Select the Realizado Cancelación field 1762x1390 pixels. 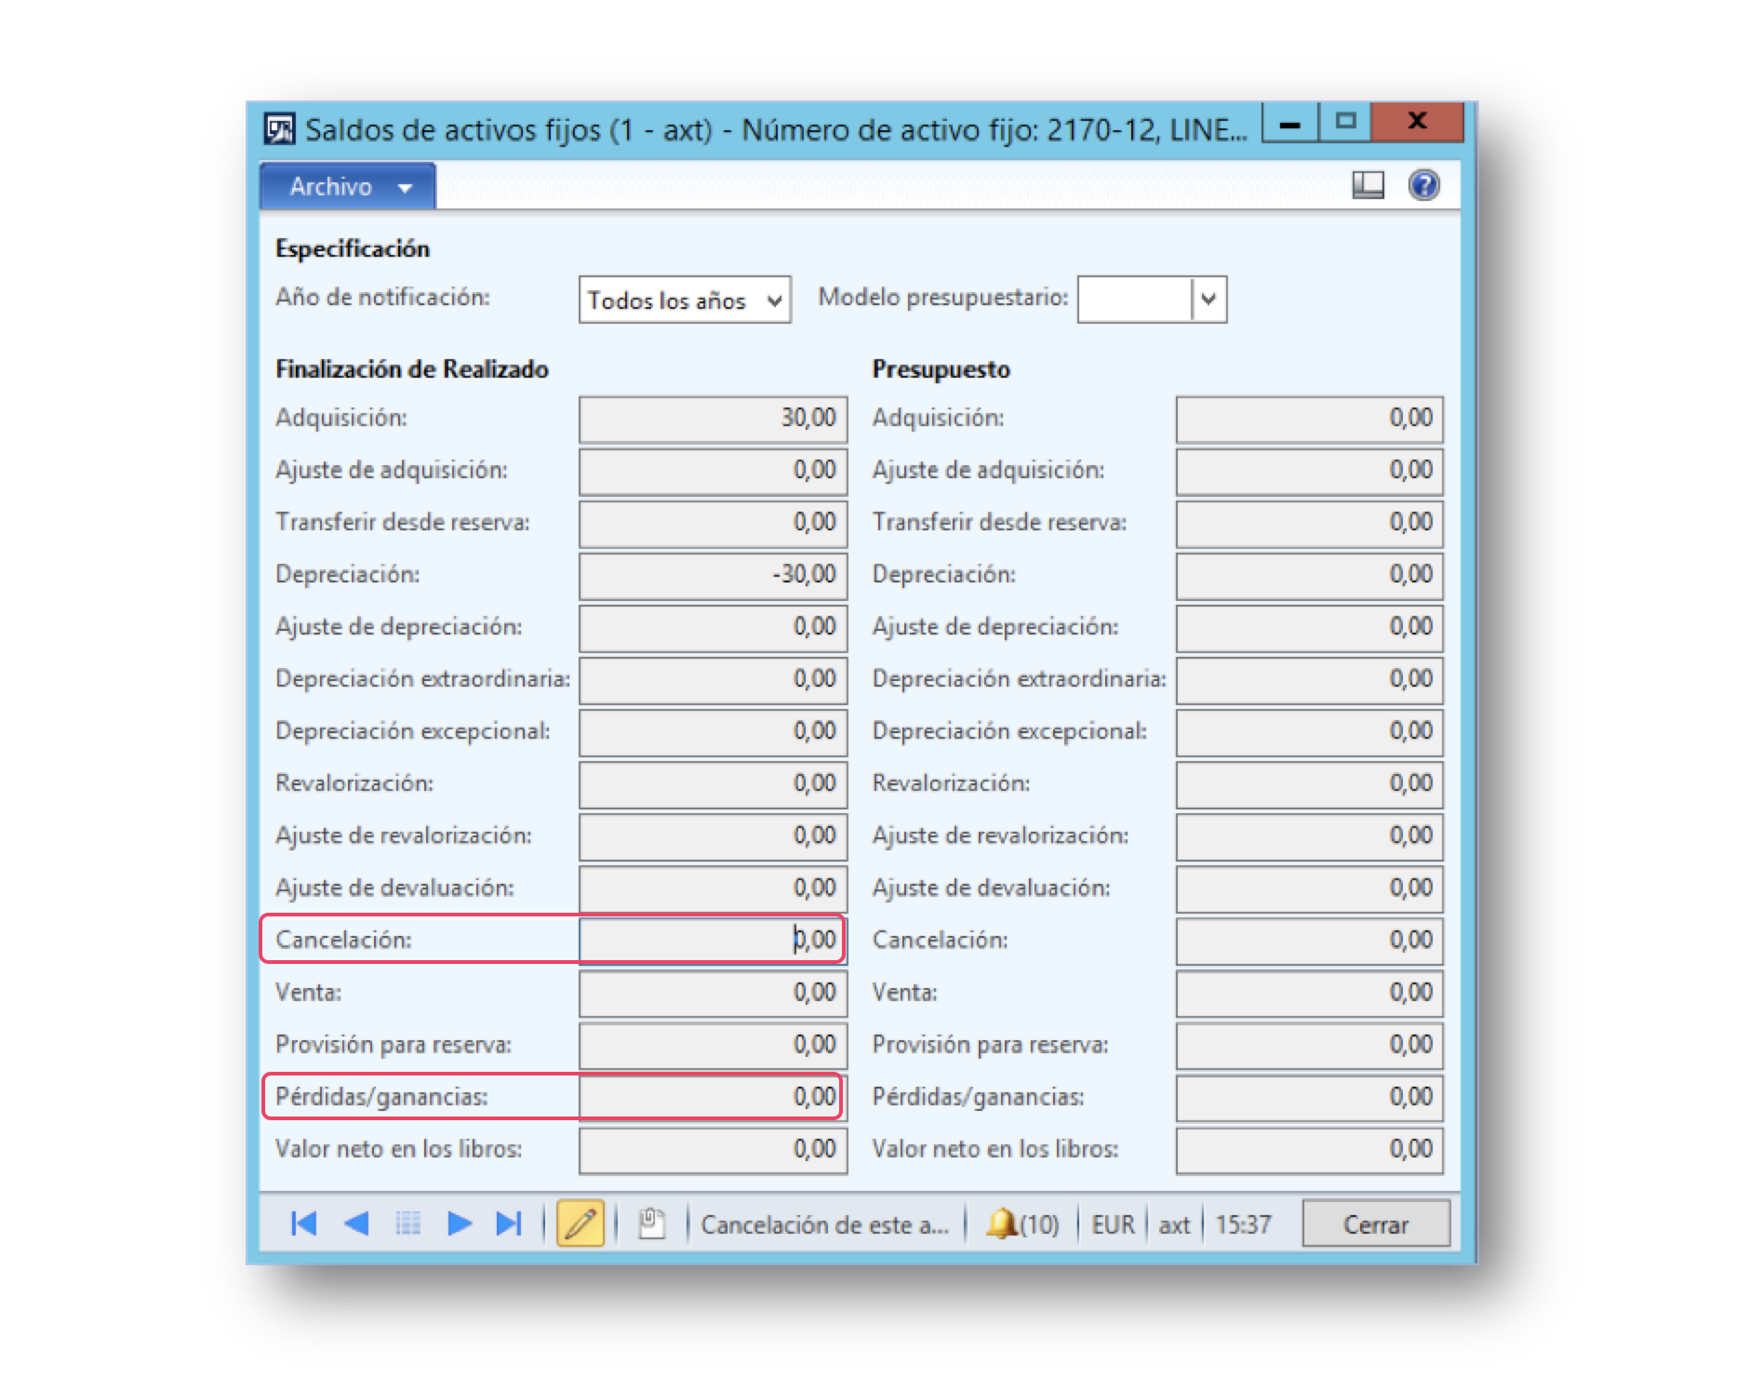pos(713,941)
